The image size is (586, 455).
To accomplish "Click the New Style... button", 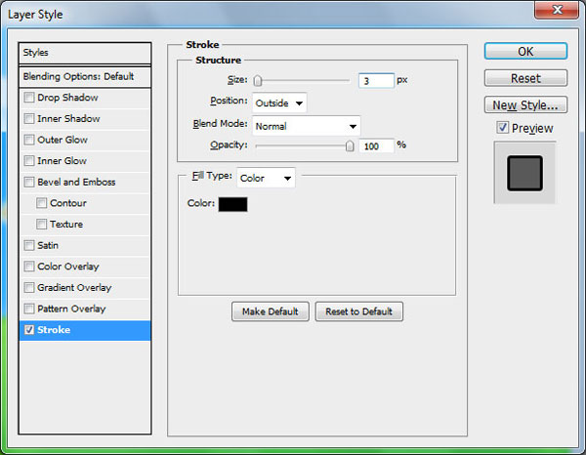I will tap(525, 105).
